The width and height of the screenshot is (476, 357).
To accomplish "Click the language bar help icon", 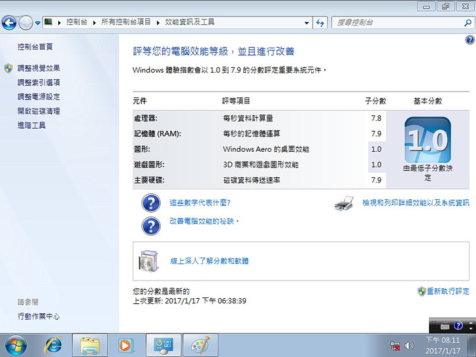I will click(458, 326).
